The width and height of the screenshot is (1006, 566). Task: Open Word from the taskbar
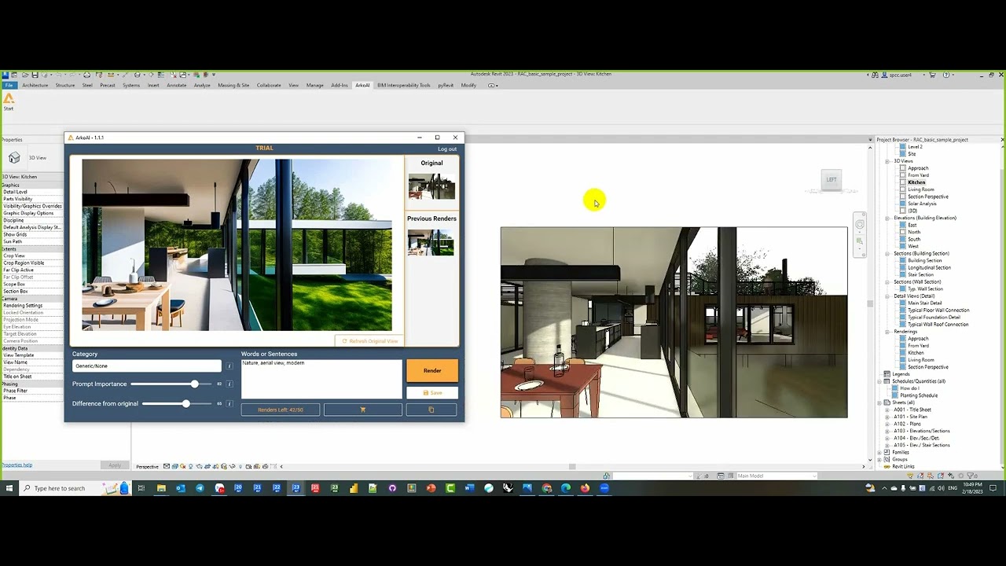(469, 488)
